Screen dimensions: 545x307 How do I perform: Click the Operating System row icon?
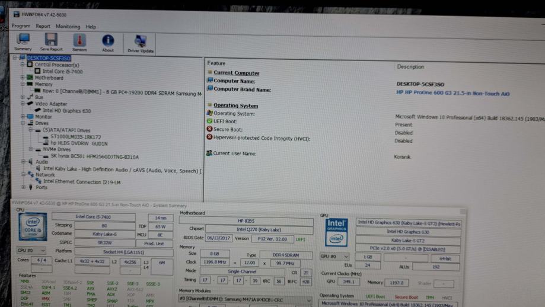[209, 113]
